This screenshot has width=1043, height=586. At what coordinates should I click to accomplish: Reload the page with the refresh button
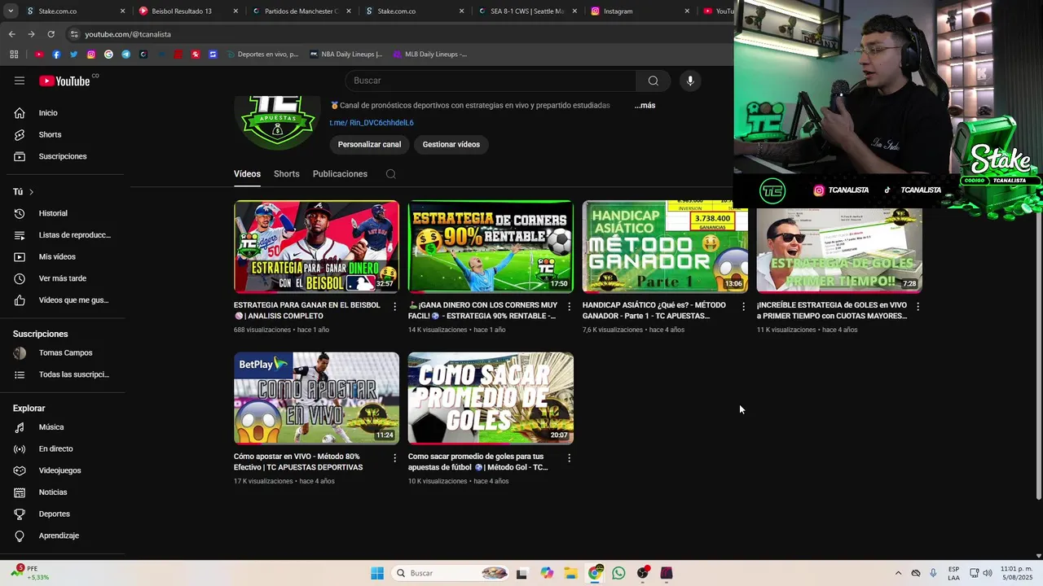[51, 34]
